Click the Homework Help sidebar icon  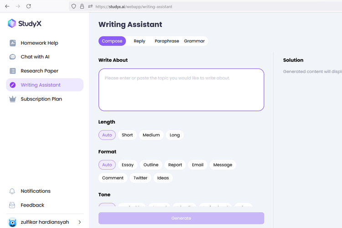click(x=13, y=43)
